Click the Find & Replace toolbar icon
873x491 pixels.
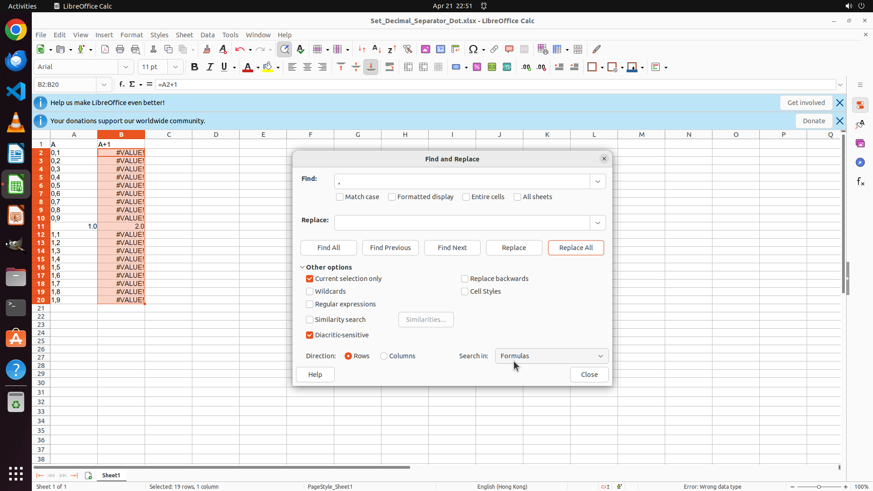click(x=285, y=49)
